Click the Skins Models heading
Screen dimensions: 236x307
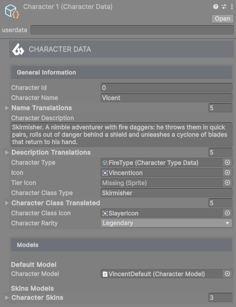(x=32, y=288)
